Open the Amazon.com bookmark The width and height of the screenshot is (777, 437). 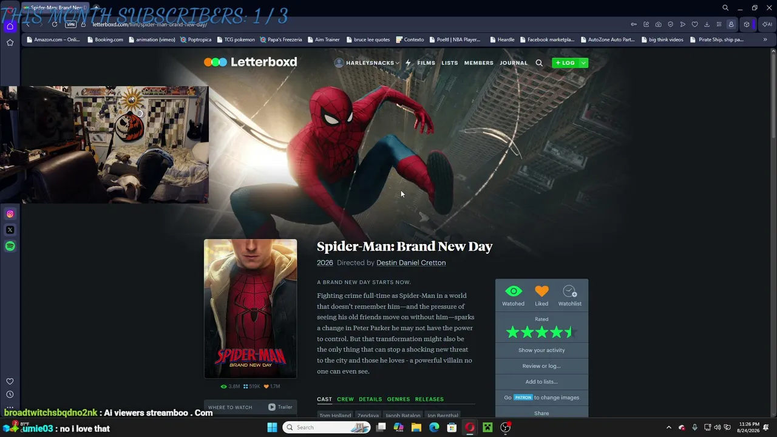click(53, 39)
